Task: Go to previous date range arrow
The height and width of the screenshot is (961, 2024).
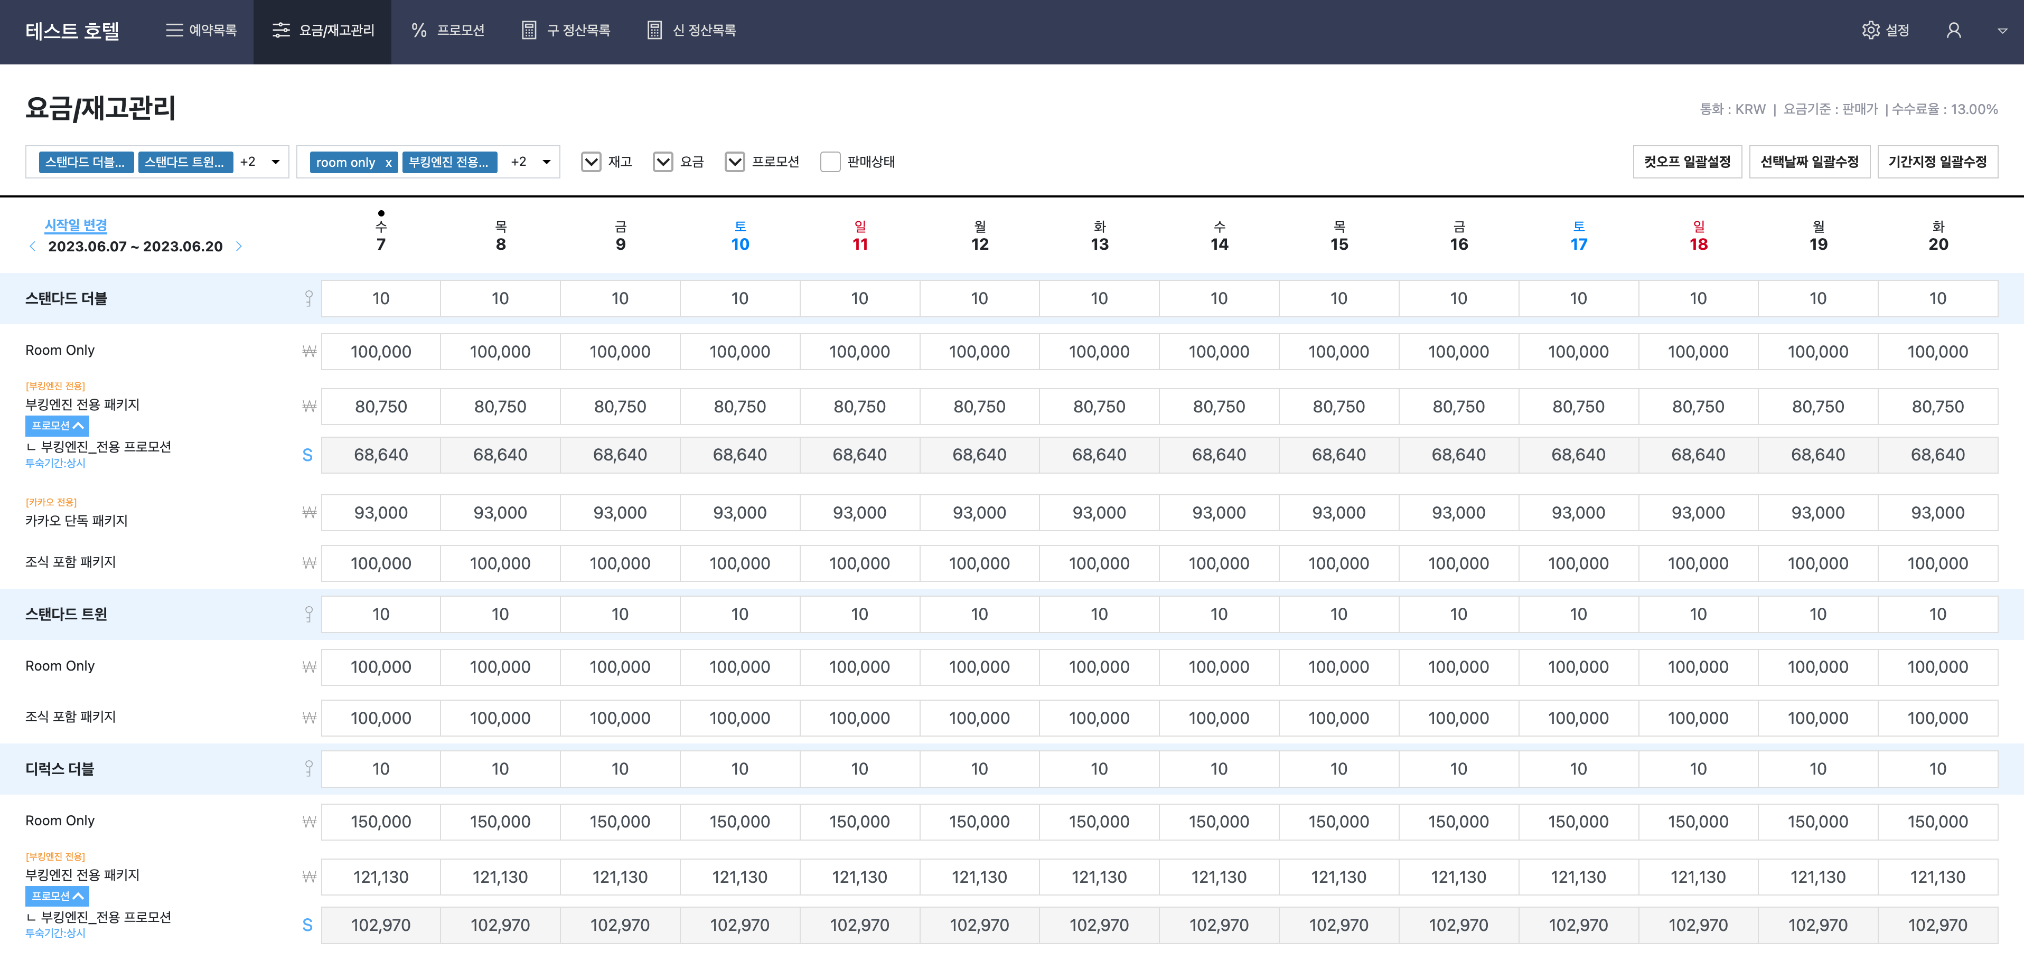Action: 32,246
